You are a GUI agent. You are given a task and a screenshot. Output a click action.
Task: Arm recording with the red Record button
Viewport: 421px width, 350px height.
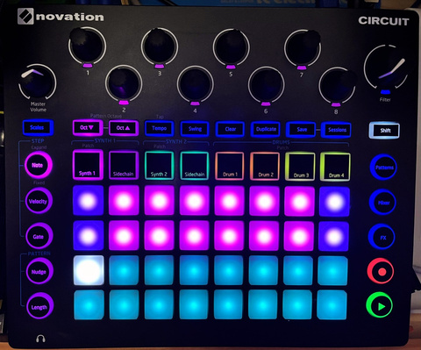[382, 272]
